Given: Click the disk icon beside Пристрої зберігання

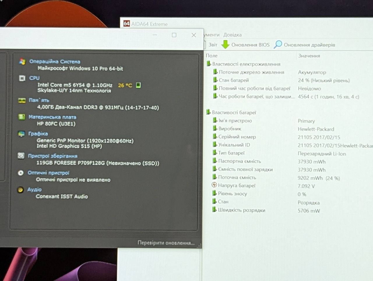Looking at the screenshot, I should pos(21,156).
